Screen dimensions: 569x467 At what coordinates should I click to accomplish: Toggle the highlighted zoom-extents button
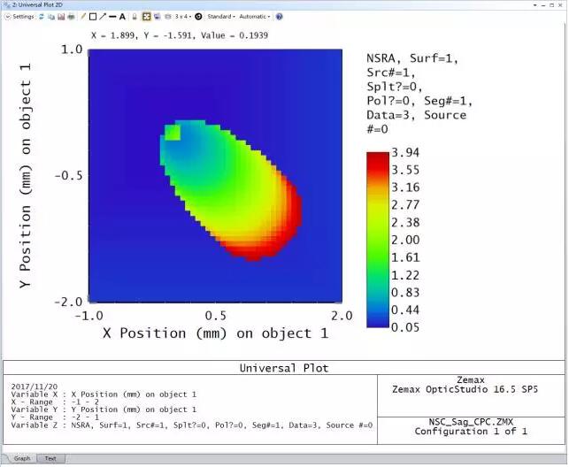pos(146,17)
